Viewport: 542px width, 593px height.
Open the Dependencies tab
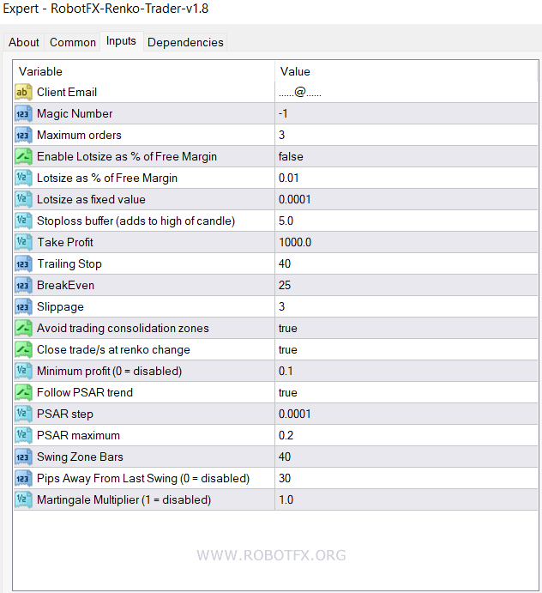185,42
